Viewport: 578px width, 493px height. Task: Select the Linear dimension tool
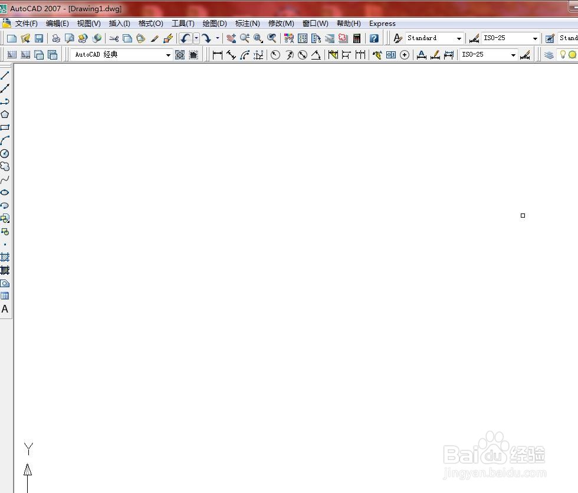(x=218, y=55)
